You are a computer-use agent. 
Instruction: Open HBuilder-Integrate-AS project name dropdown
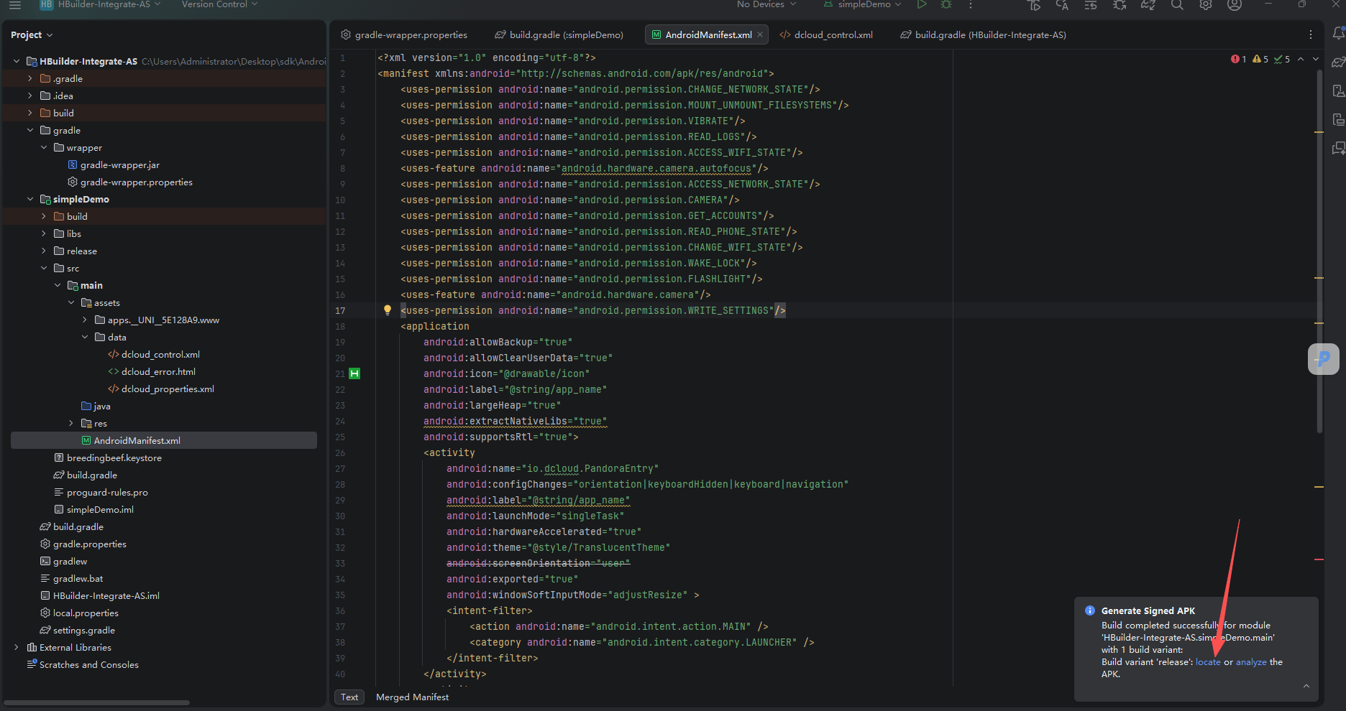(99, 4)
